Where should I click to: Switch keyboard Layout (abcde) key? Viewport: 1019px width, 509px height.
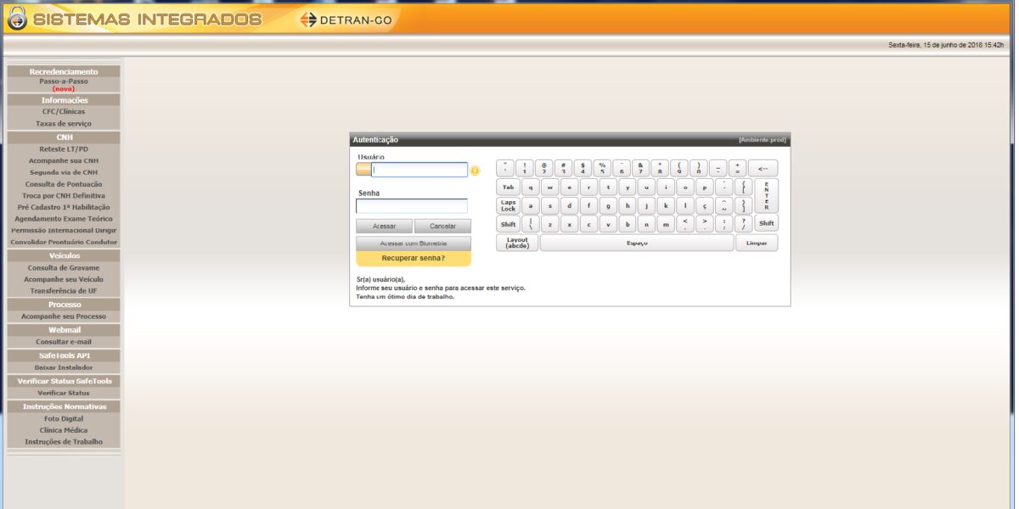516,243
